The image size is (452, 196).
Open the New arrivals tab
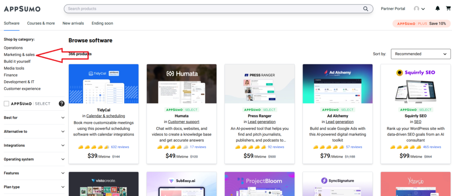tap(73, 23)
